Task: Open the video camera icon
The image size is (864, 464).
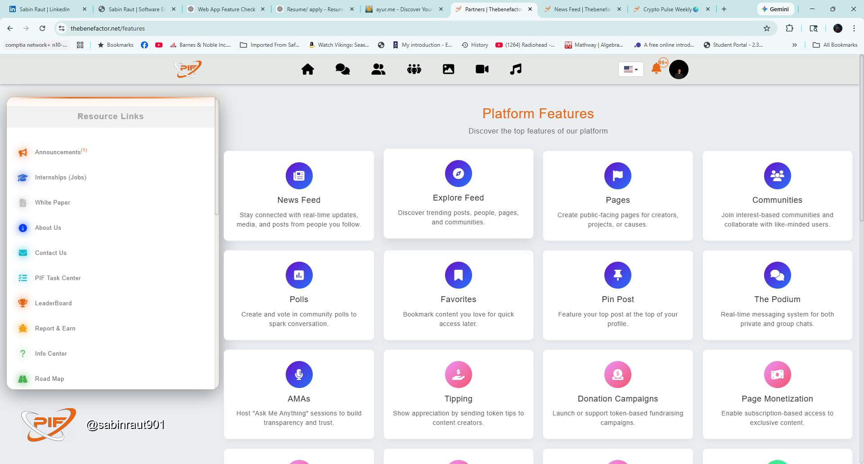Action: pyautogui.click(x=482, y=69)
